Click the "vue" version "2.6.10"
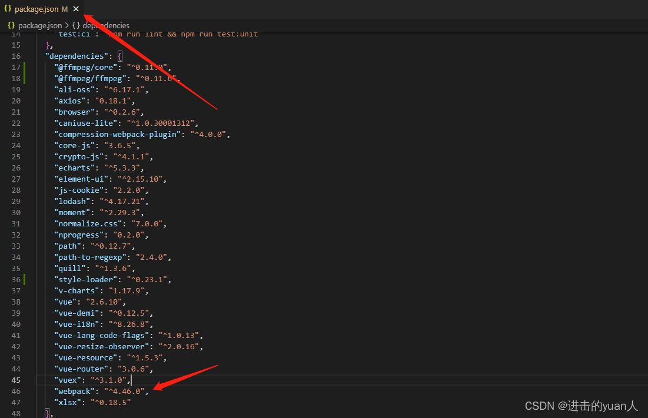Screen dimensions: 648x418 104,301
